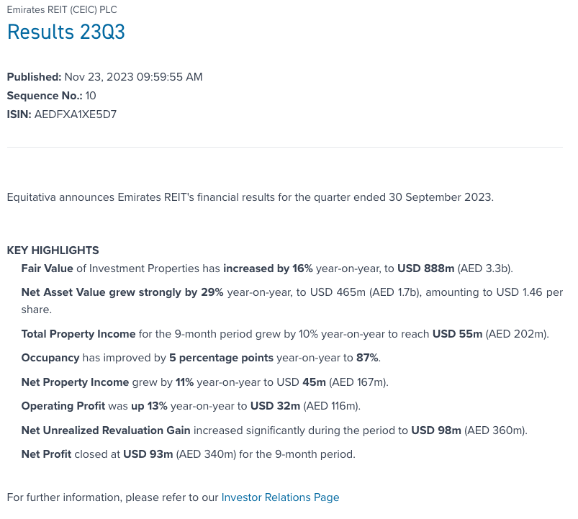The image size is (578, 519).
Task: Click the ISIN code AEDFXA1XE5D7
Action: [76, 114]
